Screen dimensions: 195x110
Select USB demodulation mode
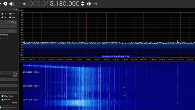pos(10,14)
